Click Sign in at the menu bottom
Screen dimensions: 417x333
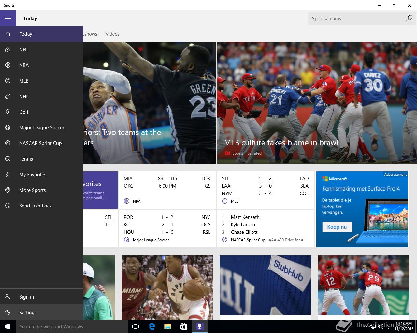(42, 297)
